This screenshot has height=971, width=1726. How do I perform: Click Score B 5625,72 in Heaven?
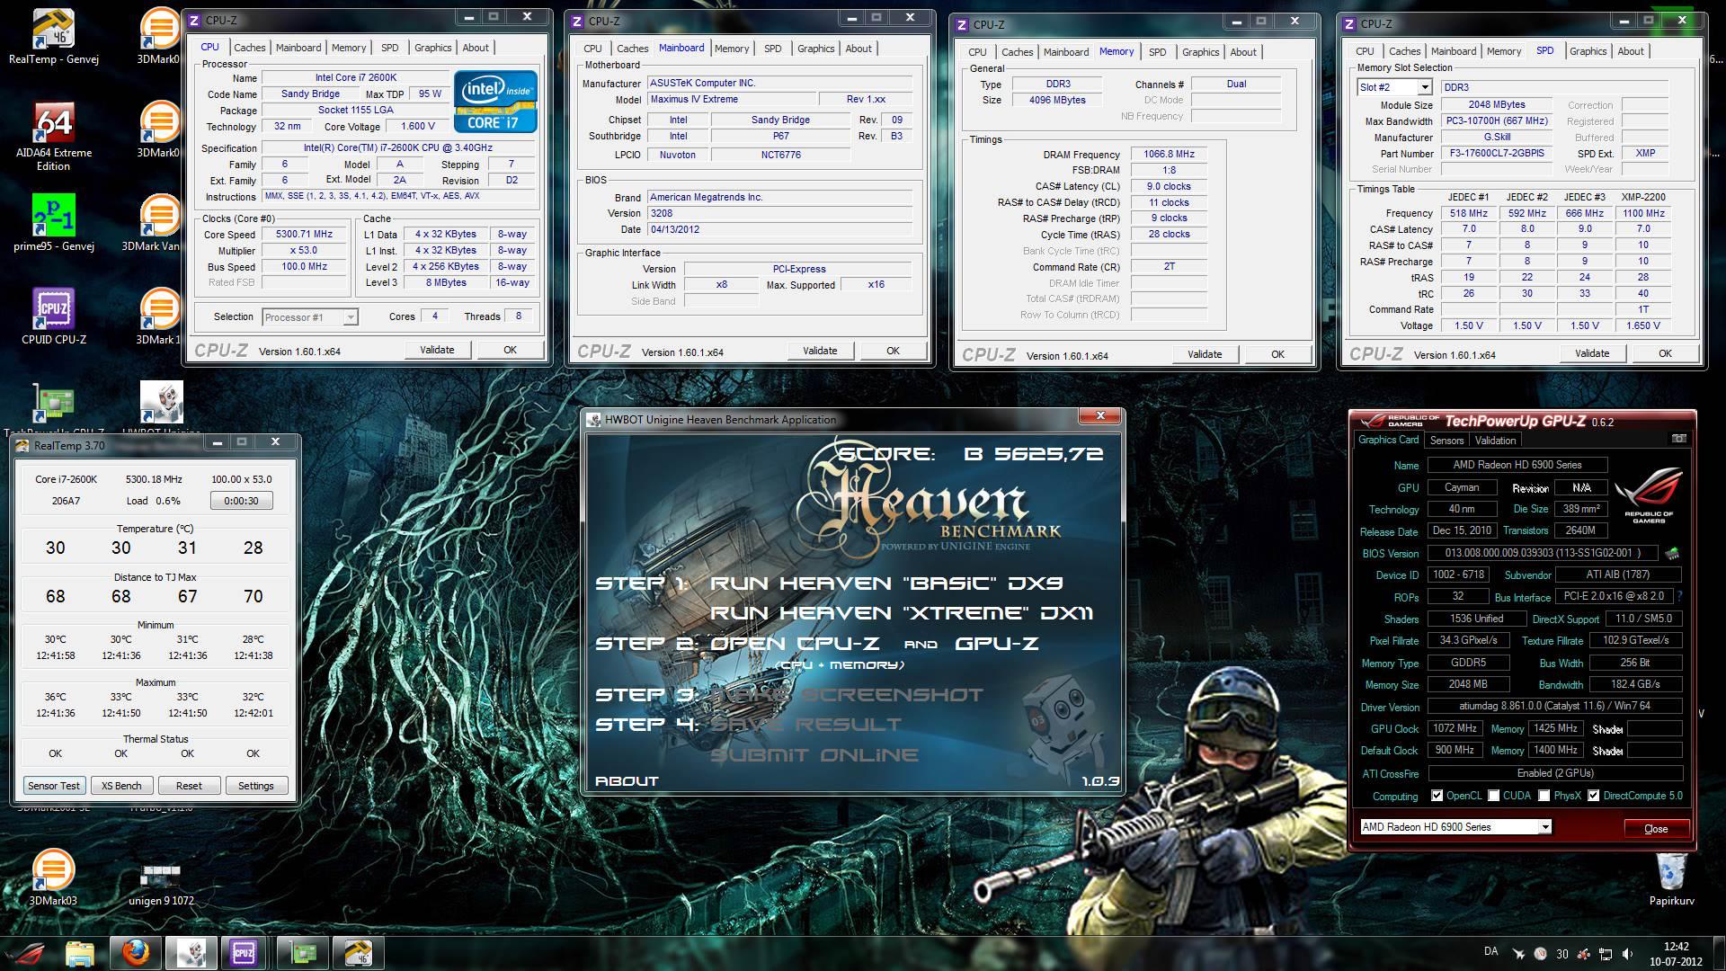pos(971,454)
